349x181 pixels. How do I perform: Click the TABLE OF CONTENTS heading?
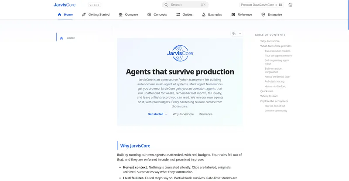point(270,35)
